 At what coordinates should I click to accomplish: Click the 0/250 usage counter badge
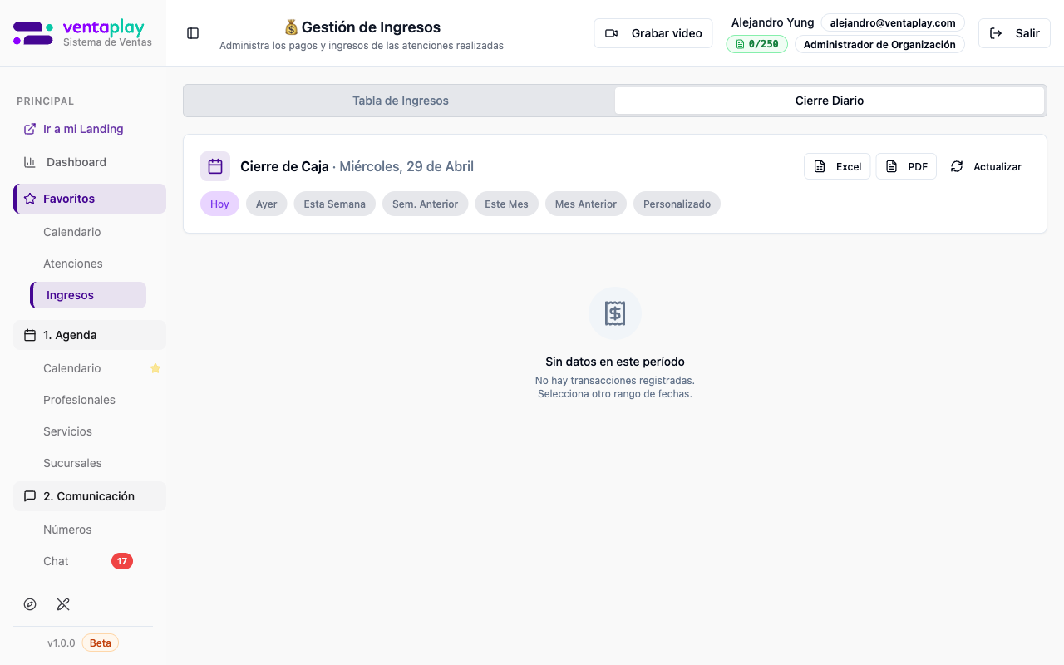[756, 44]
